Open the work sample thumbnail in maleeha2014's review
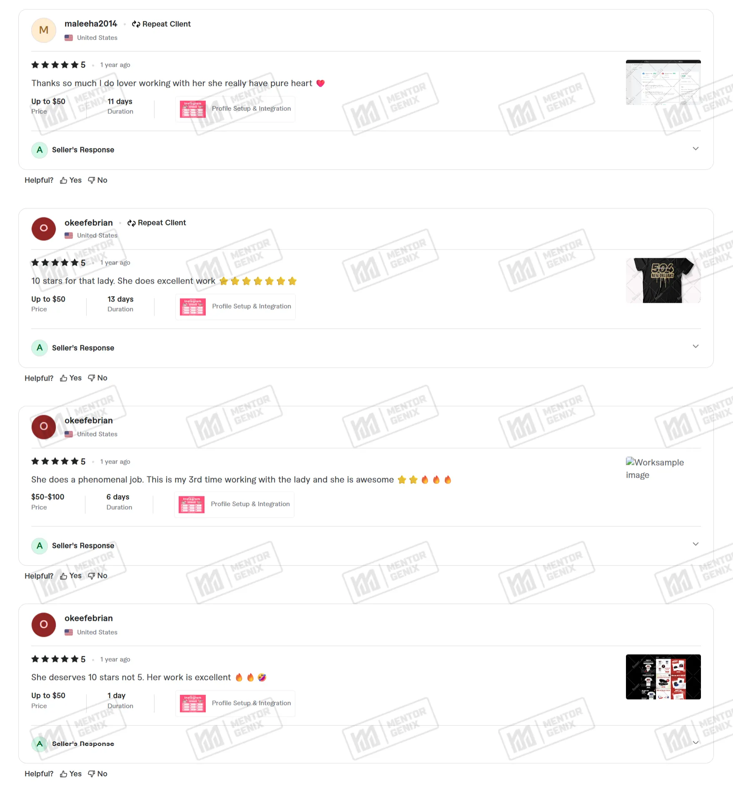This screenshot has height=793, width=733. coord(663,82)
